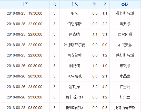
Task: Select home team 曼彻斯特联
Action: 74,108
